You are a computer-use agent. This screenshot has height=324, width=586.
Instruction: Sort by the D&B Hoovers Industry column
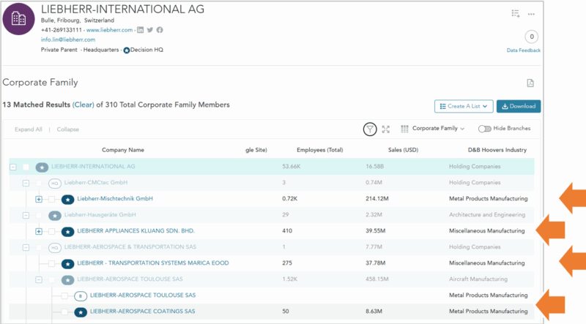497,150
